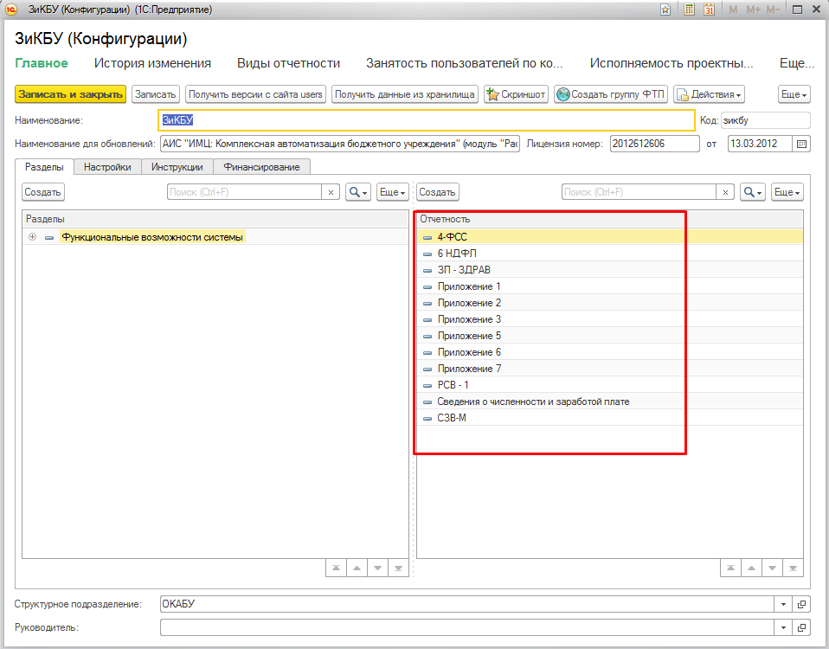Open Структурное подразделение dropdown list

click(x=783, y=603)
